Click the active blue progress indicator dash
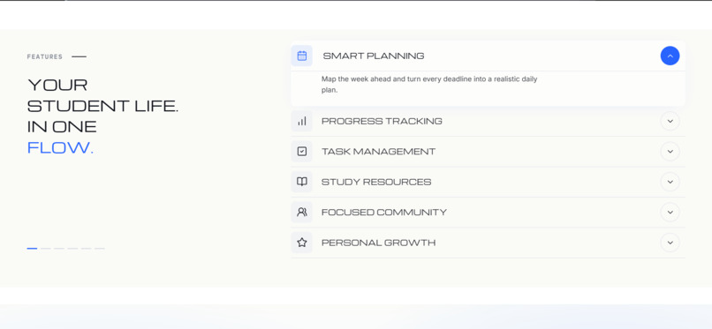The height and width of the screenshot is (329, 712). 32,249
